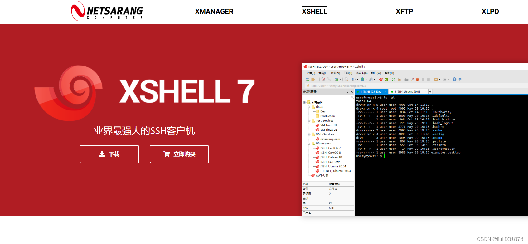The width and height of the screenshot is (528, 244).
Task: Click the red Xshell launch icon in toolbar
Action: pyautogui.click(x=381, y=79)
